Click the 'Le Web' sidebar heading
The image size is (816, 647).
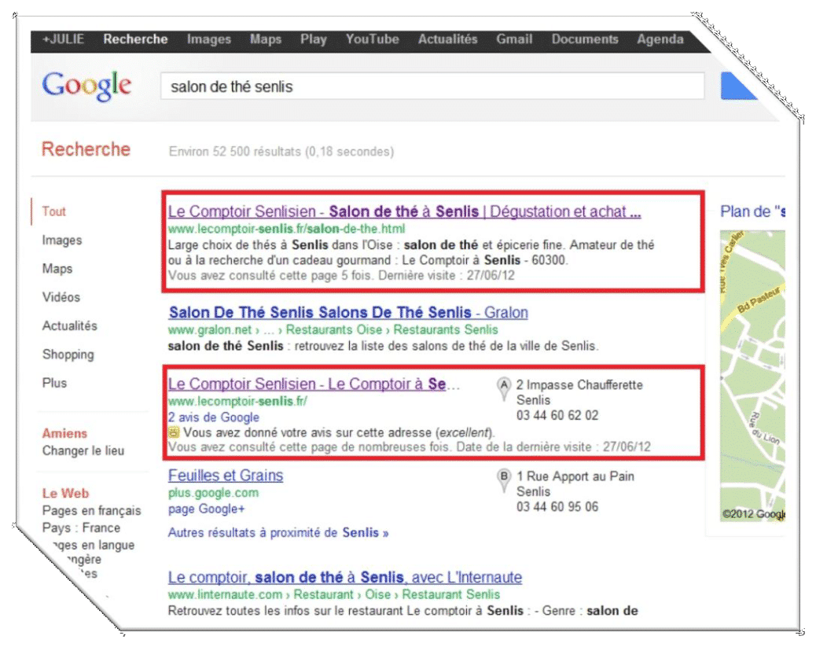[x=65, y=493]
